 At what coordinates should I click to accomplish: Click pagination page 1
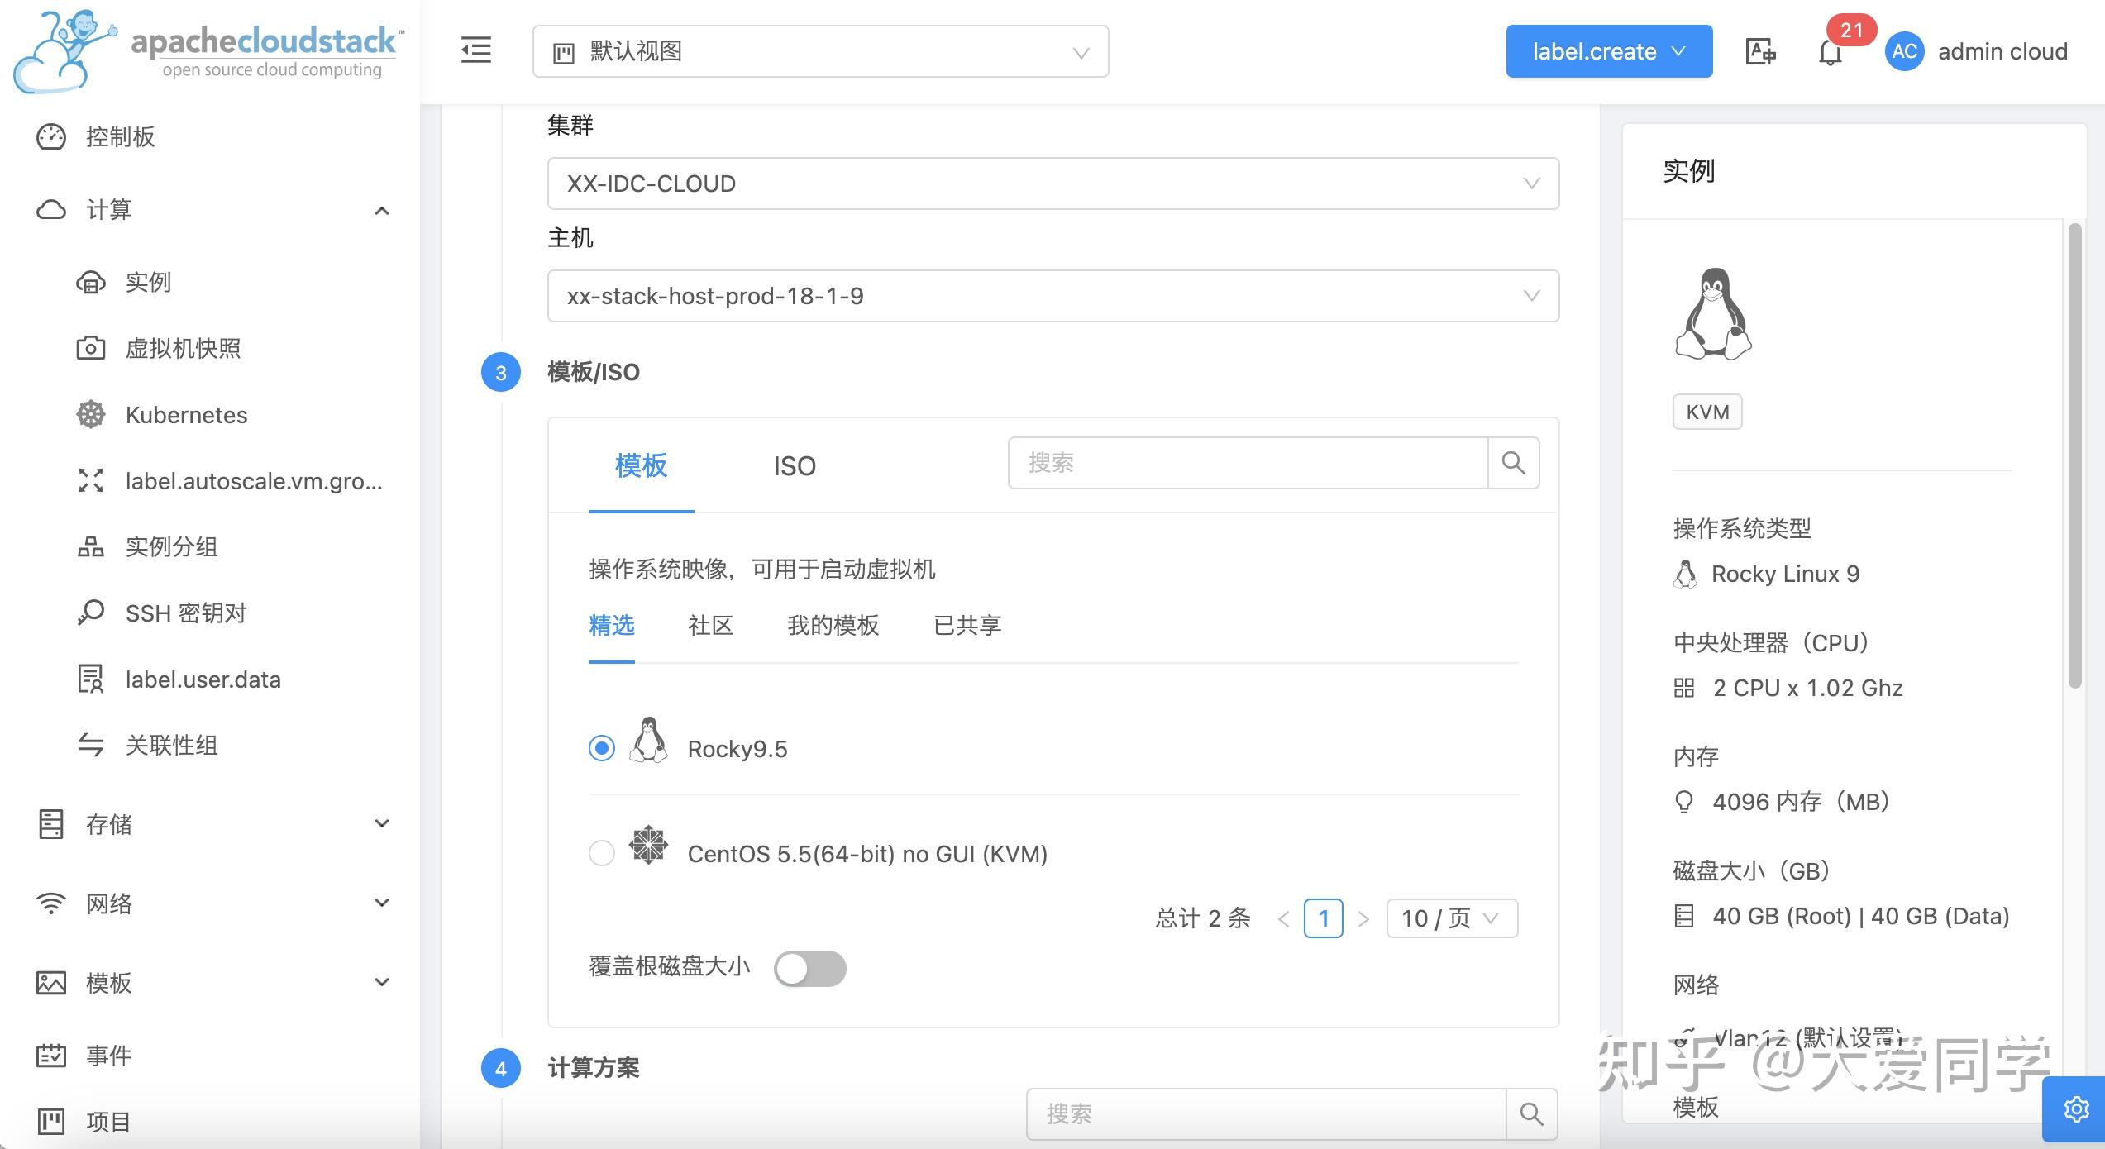(x=1323, y=918)
